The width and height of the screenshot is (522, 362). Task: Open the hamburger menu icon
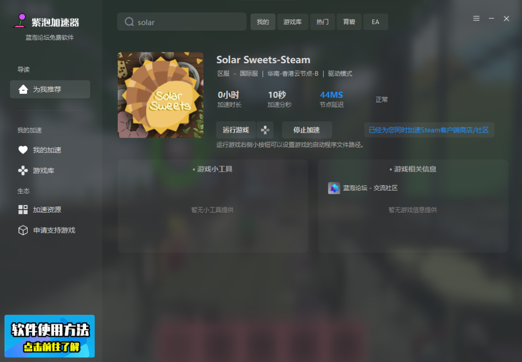[x=477, y=18]
